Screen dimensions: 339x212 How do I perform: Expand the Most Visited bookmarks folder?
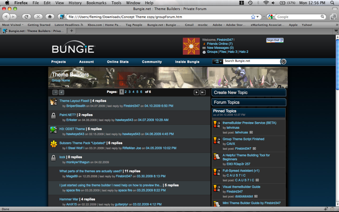(x=13, y=25)
